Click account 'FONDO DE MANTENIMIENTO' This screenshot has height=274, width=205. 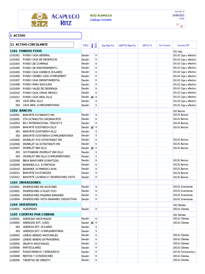40,68
